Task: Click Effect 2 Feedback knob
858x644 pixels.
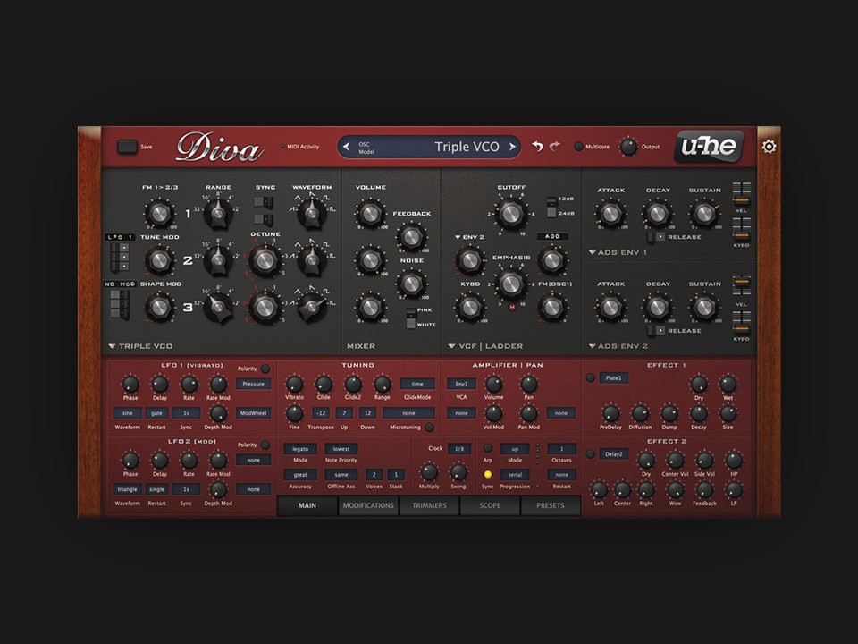Action: pos(704,489)
